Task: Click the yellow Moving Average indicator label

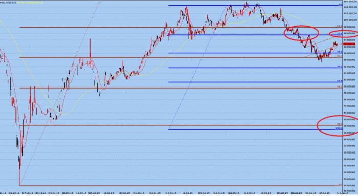Action: tap(30, 3)
